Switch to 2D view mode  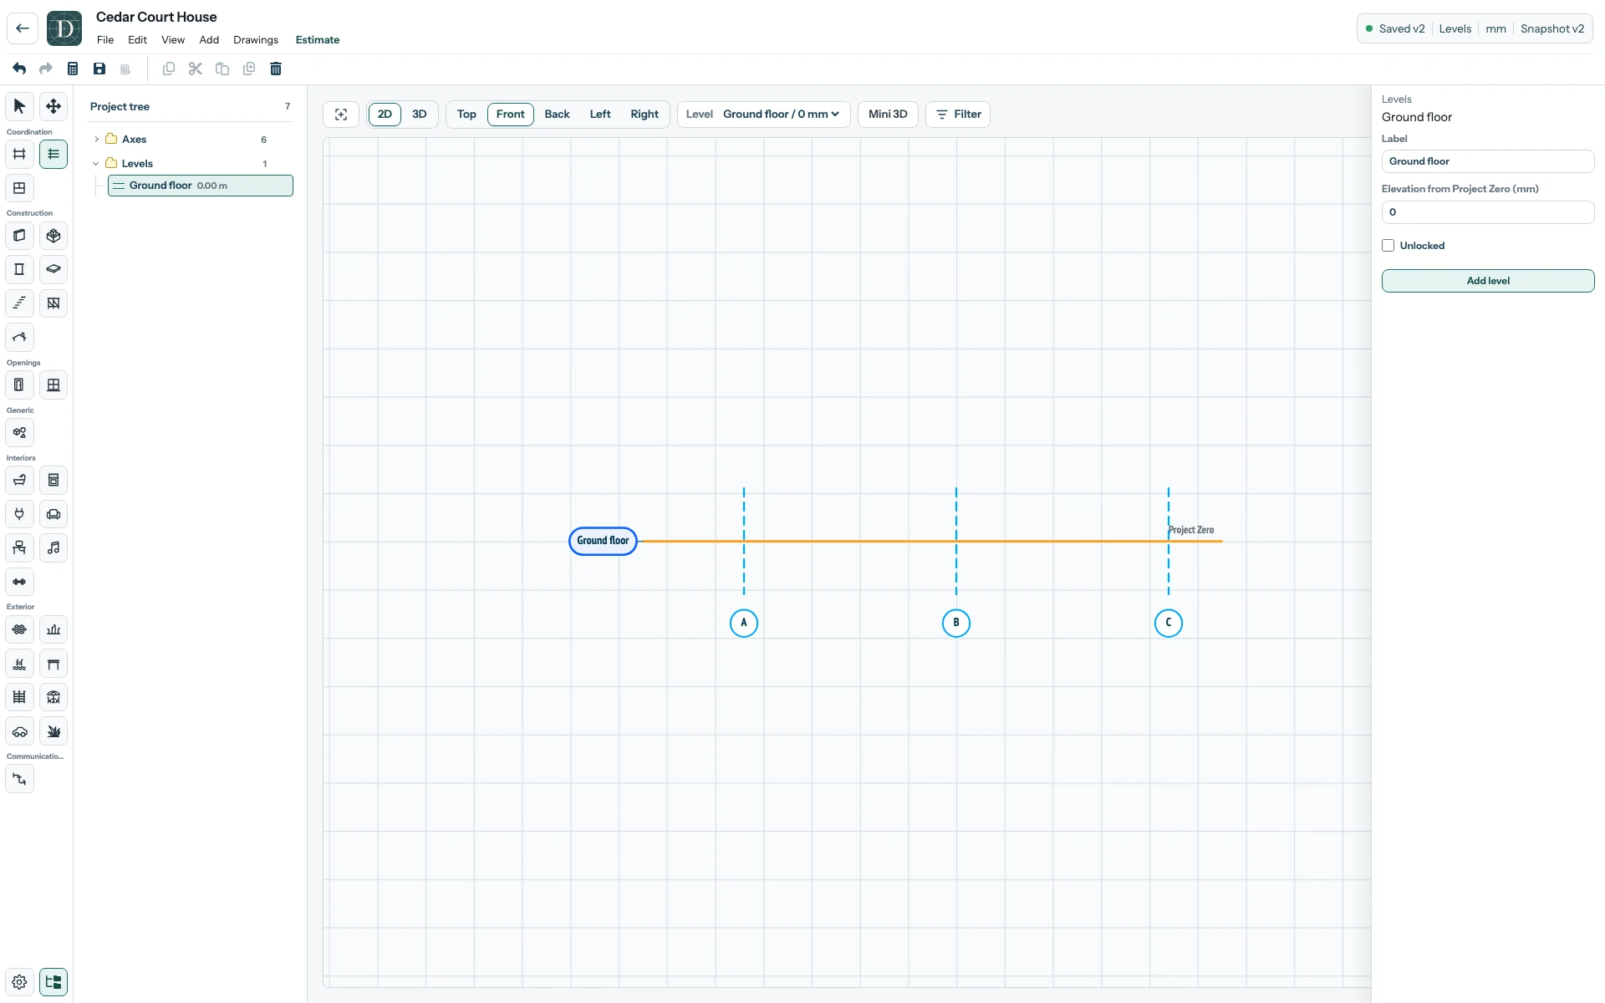pos(385,115)
